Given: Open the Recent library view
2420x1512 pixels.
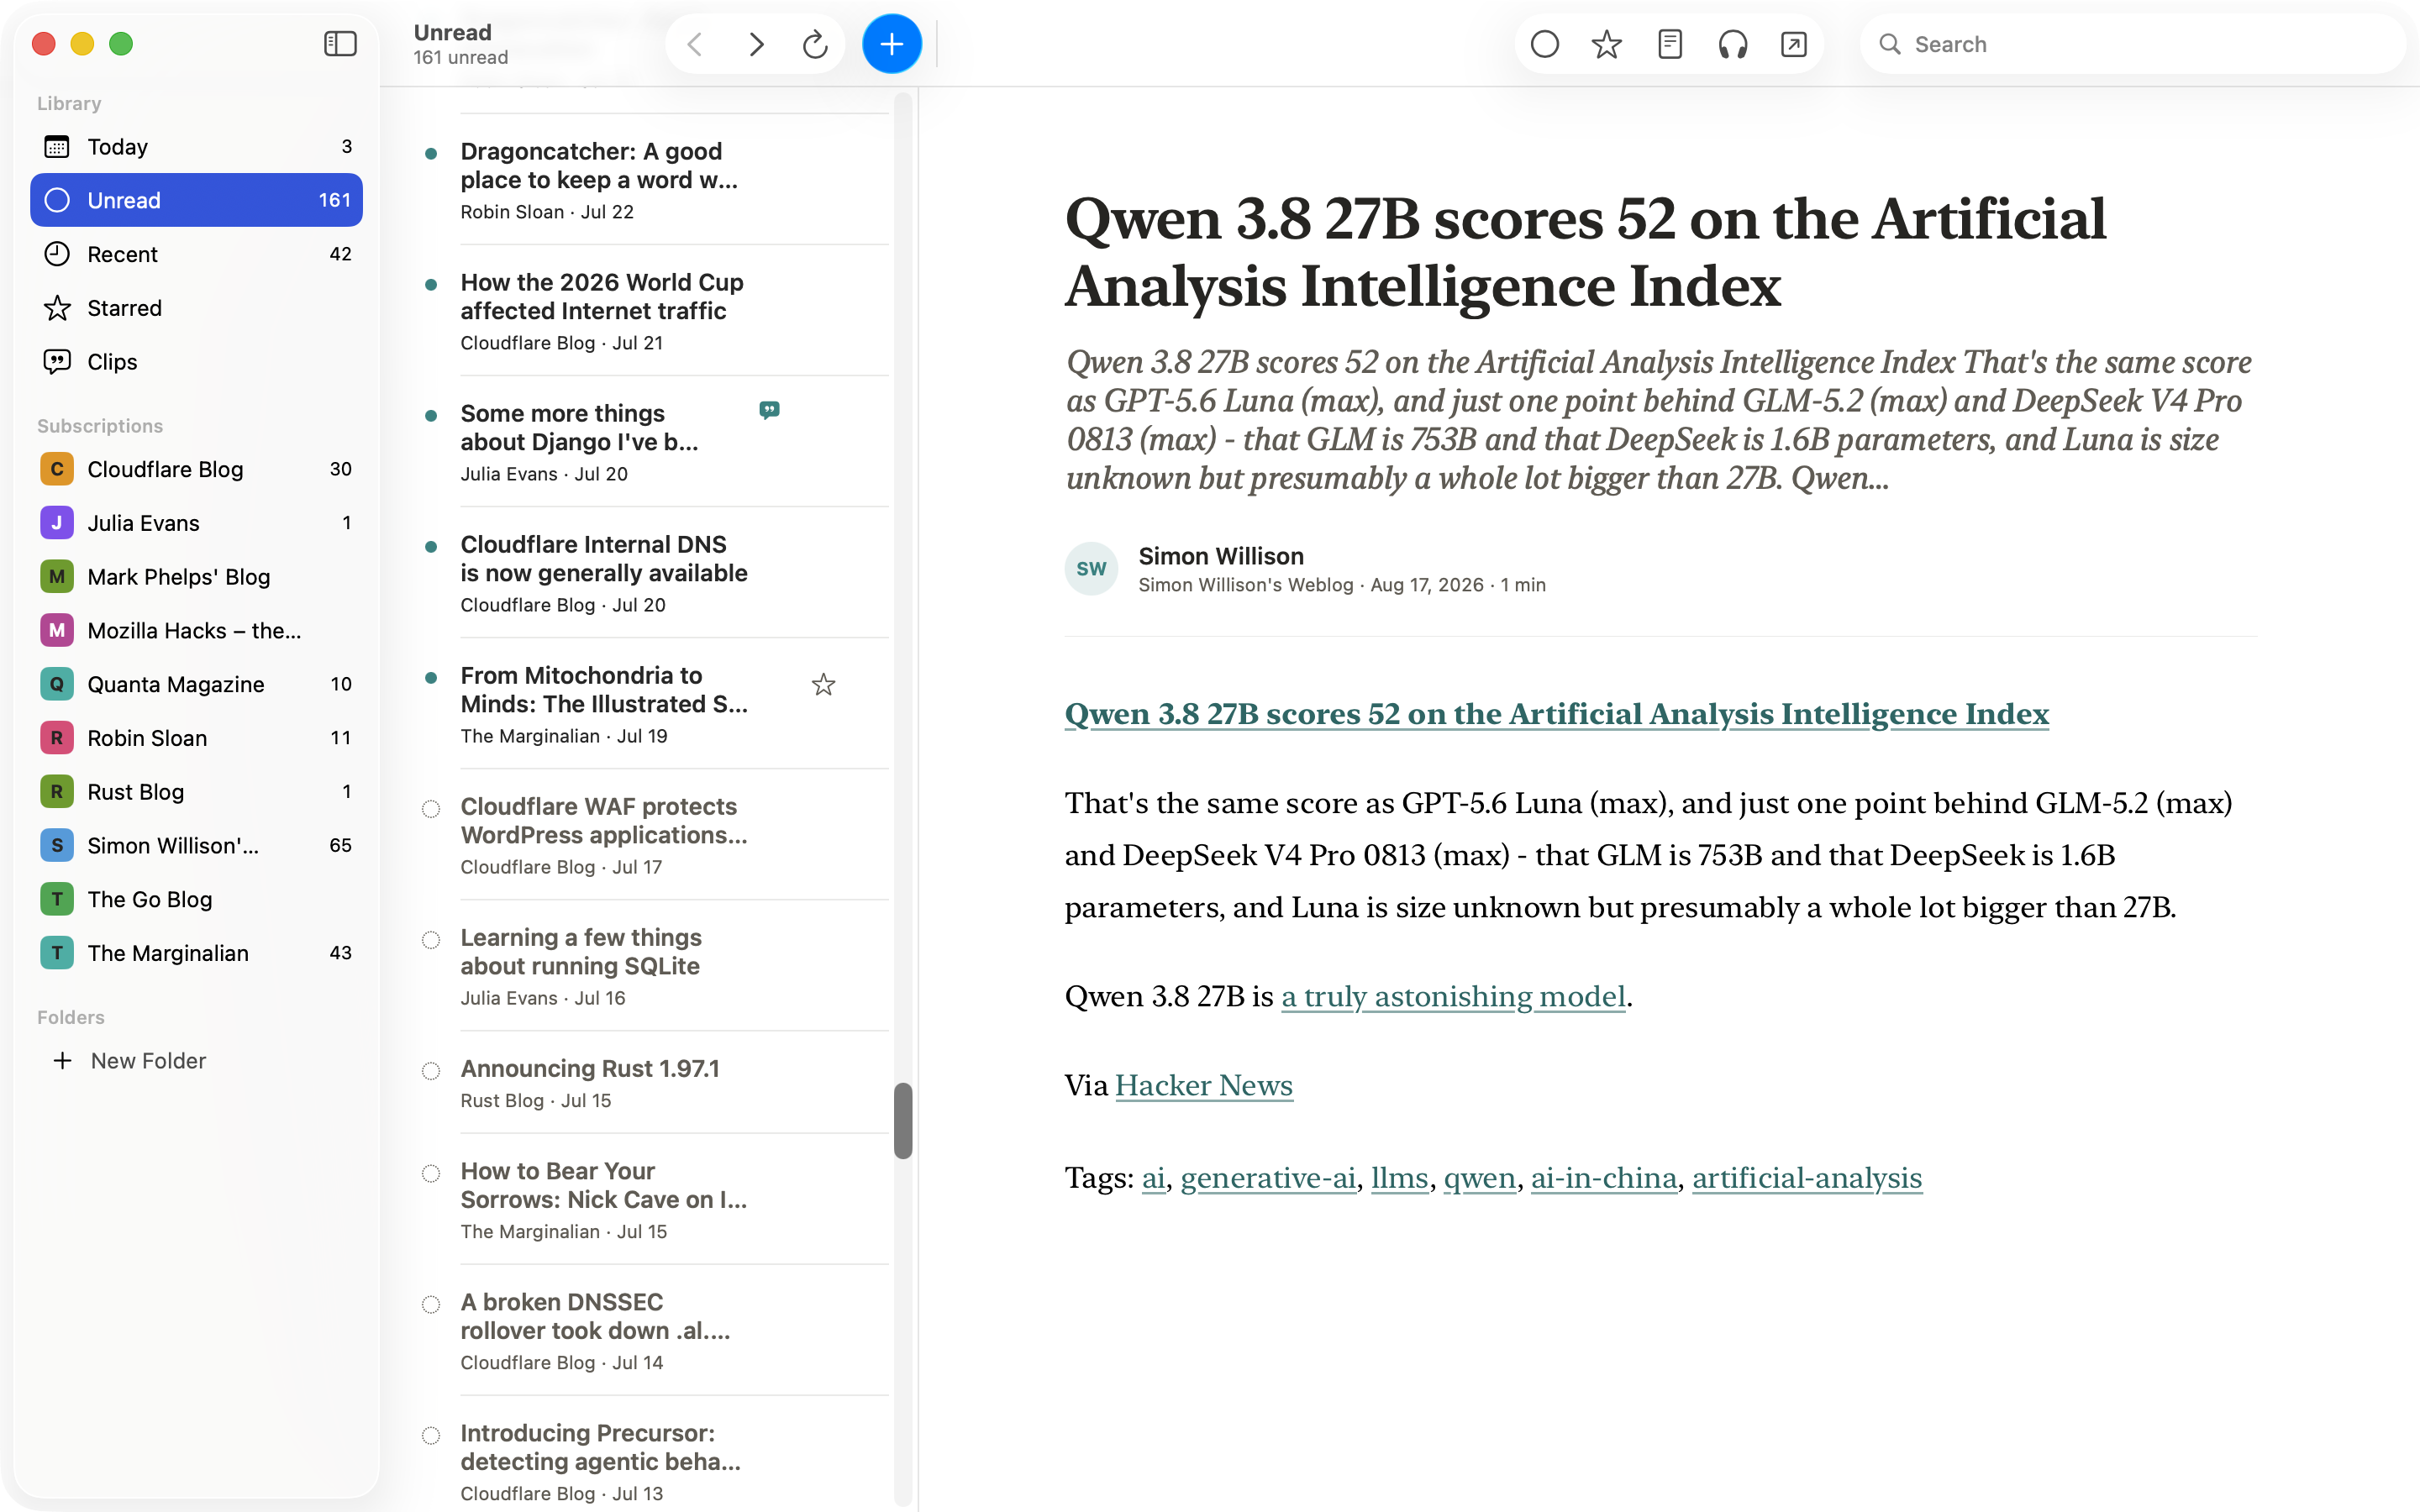Looking at the screenshot, I should (x=196, y=254).
